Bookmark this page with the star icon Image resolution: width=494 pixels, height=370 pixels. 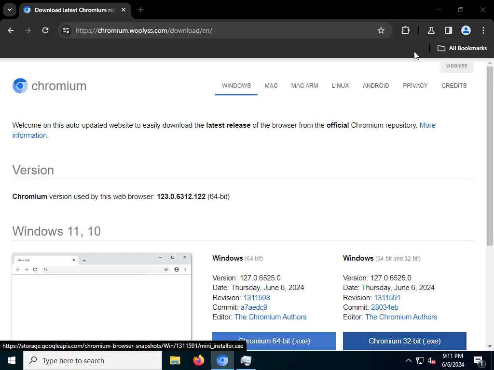[381, 30]
